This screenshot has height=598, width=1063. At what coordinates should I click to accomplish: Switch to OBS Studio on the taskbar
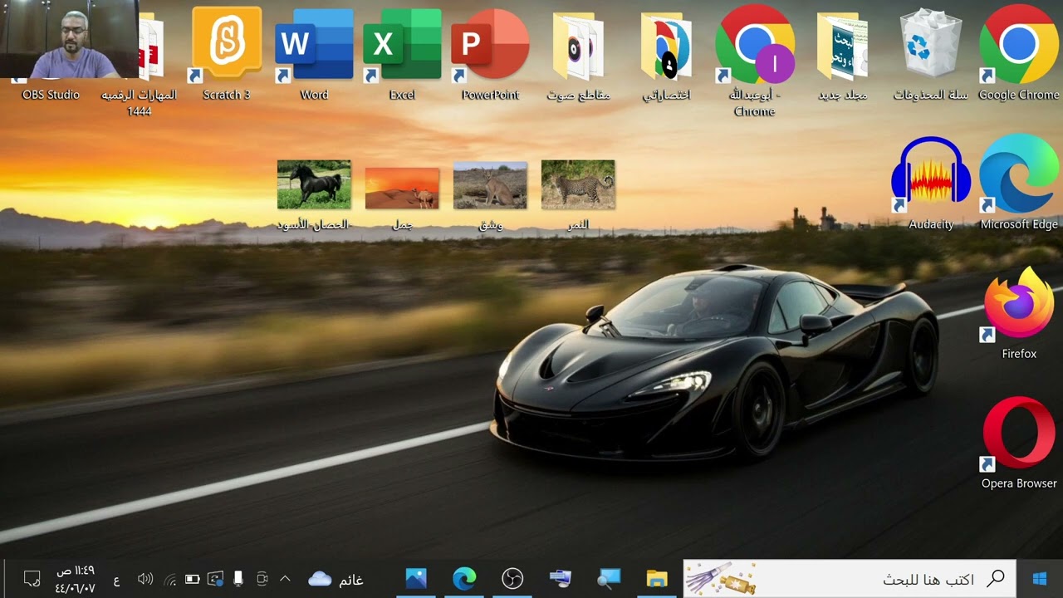[x=512, y=579]
